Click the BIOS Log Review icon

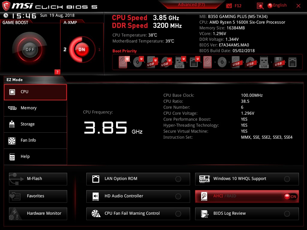[x=204, y=214]
